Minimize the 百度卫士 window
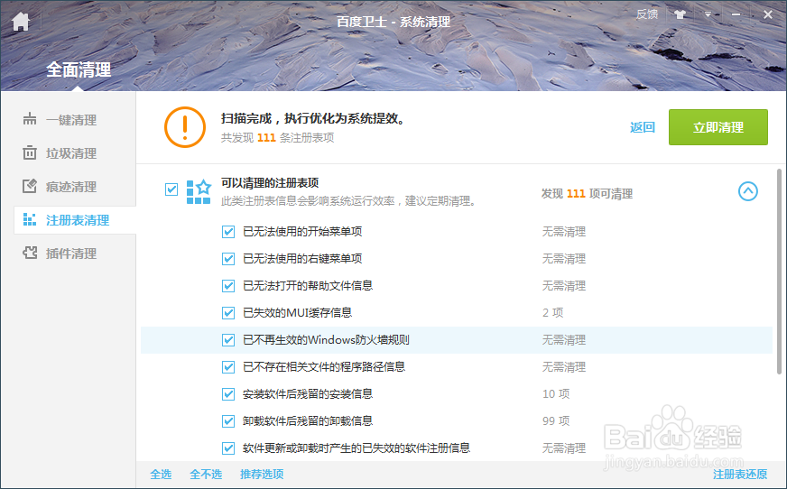Image resolution: width=787 pixels, height=489 pixels. point(736,14)
